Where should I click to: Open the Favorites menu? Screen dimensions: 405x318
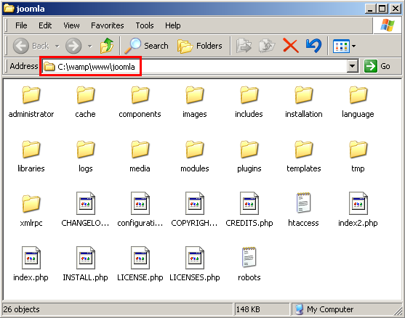(108, 25)
